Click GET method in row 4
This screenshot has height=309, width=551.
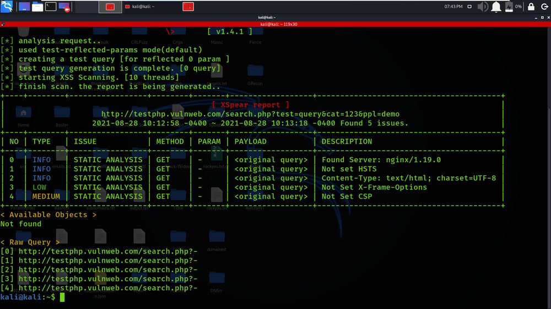[163, 196]
